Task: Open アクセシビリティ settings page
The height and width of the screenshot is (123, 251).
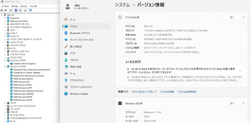Action: coord(86,80)
